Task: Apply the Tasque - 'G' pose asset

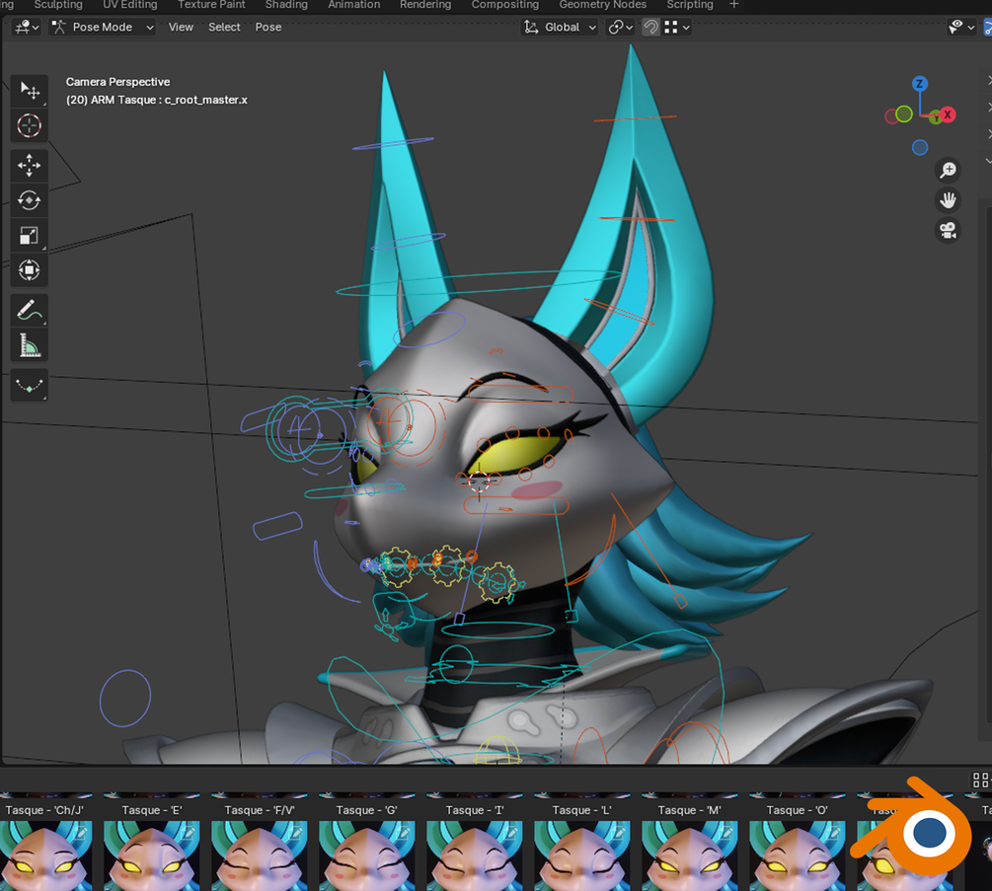Action: (367, 848)
